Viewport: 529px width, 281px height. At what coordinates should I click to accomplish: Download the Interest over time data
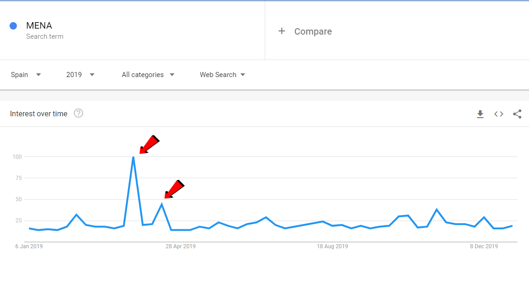tap(480, 114)
